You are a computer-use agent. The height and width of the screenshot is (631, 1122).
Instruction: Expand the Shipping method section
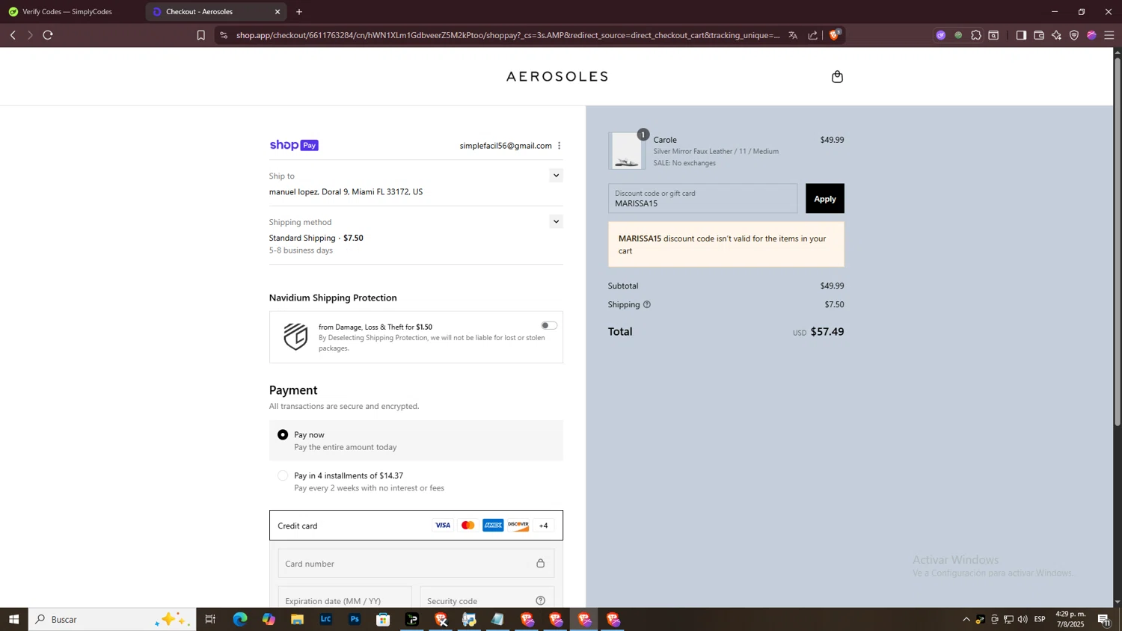pyautogui.click(x=556, y=221)
